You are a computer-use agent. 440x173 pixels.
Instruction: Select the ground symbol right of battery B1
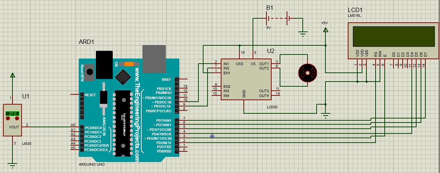click(x=302, y=34)
